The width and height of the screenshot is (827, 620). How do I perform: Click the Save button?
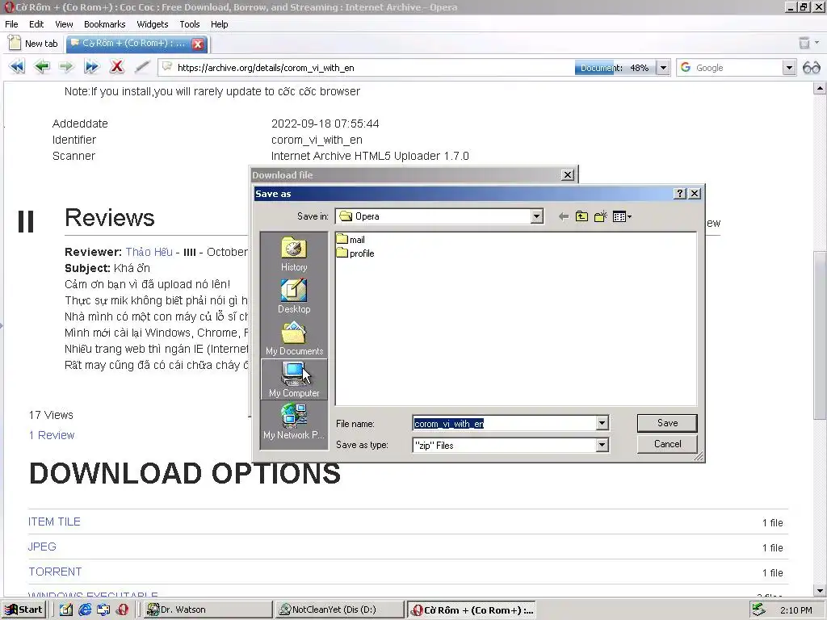click(x=667, y=423)
